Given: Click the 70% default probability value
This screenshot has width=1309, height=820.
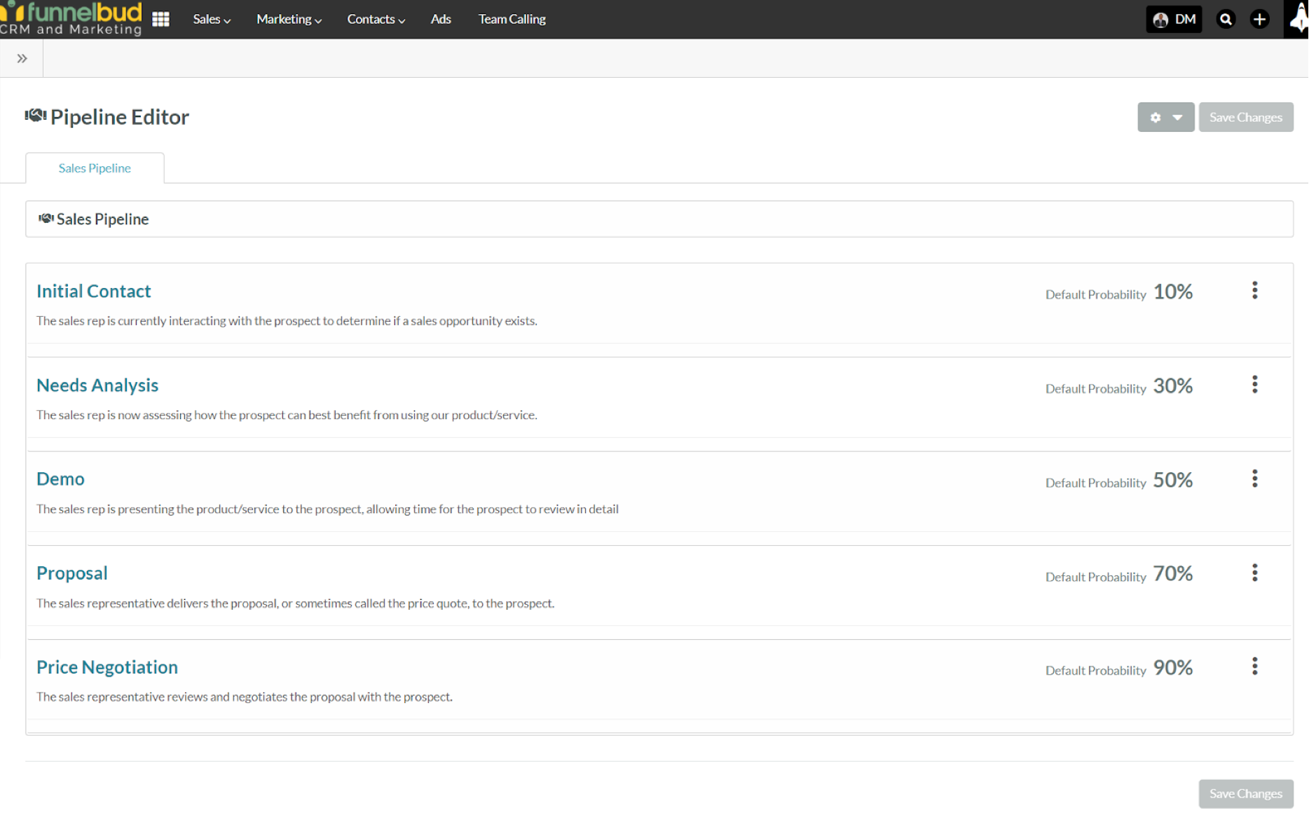Looking at the screenshot, I should [x=1173, y=574].
